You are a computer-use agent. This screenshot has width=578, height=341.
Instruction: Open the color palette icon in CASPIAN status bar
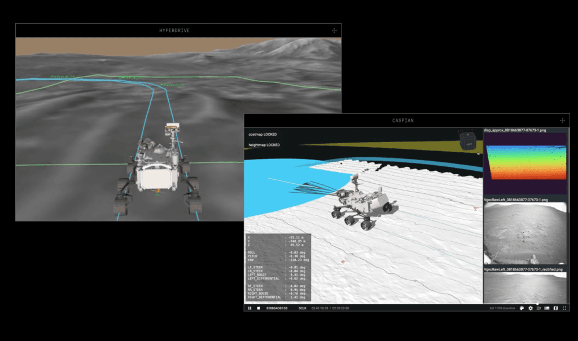[x=522, y=308]
